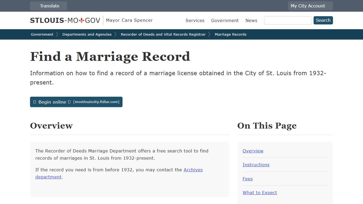Jump to the Fees section

[247, 179]
